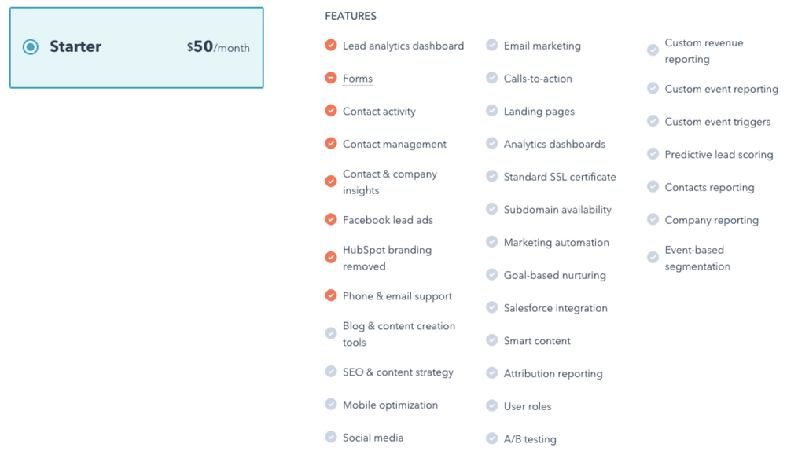Screen dimensions: 787x455
Task: Click the gray check beside Predictive lead scoring
Action: pos(653,154)
